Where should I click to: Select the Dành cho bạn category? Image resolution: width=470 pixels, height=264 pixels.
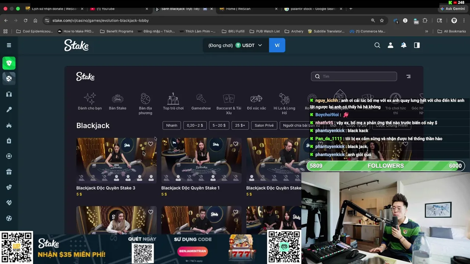90,102
